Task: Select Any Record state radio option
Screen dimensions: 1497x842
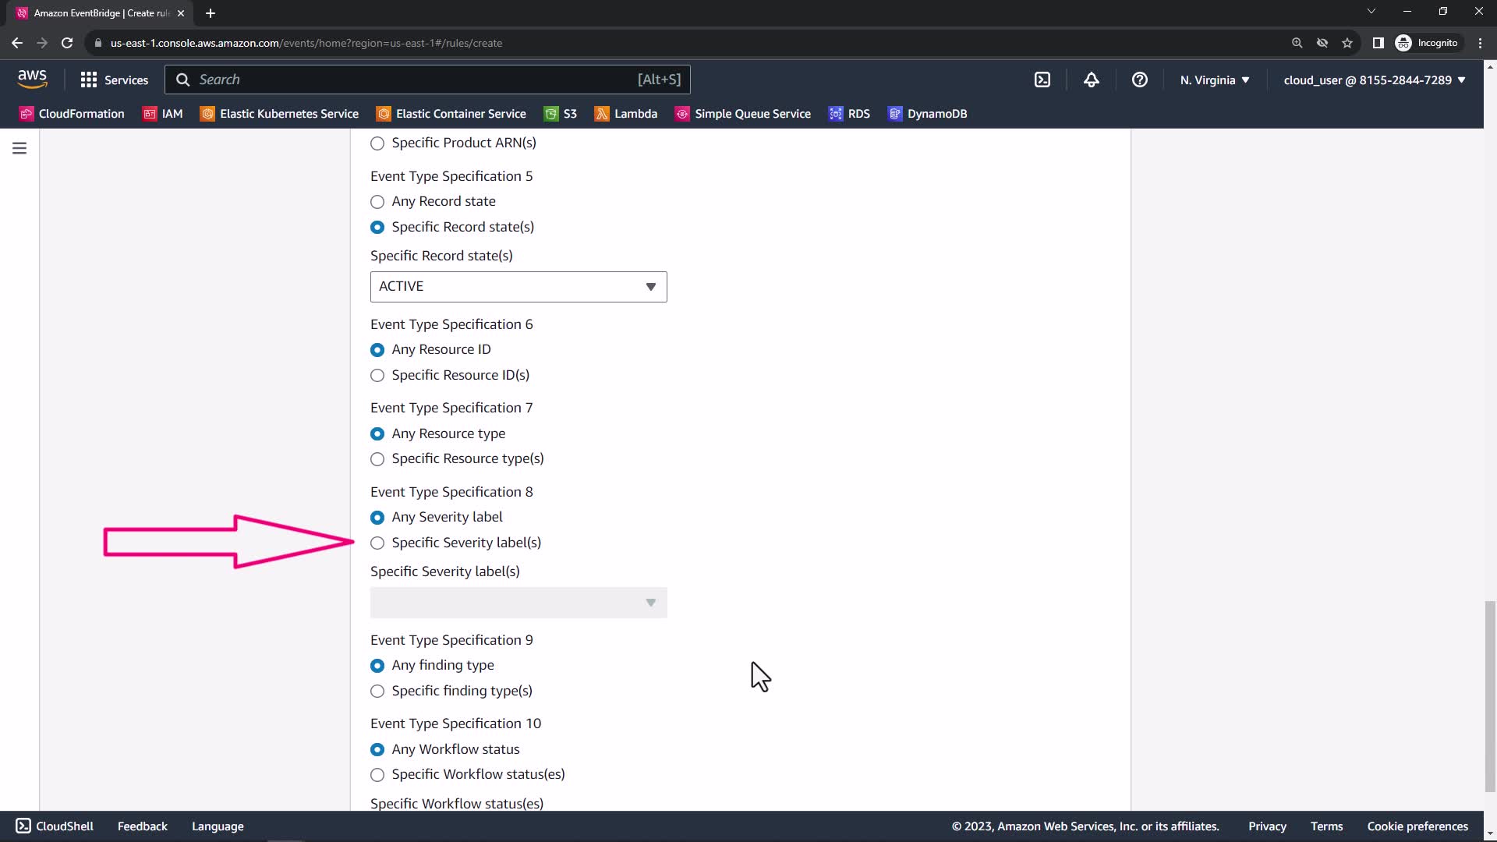Action: [377, 202]
